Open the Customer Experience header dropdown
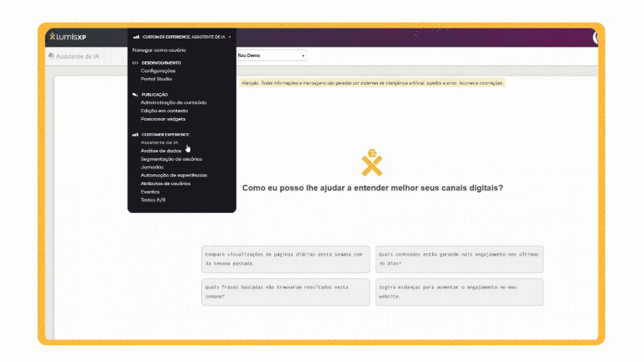This screenshot has height=362, width=644. (182, 37)
